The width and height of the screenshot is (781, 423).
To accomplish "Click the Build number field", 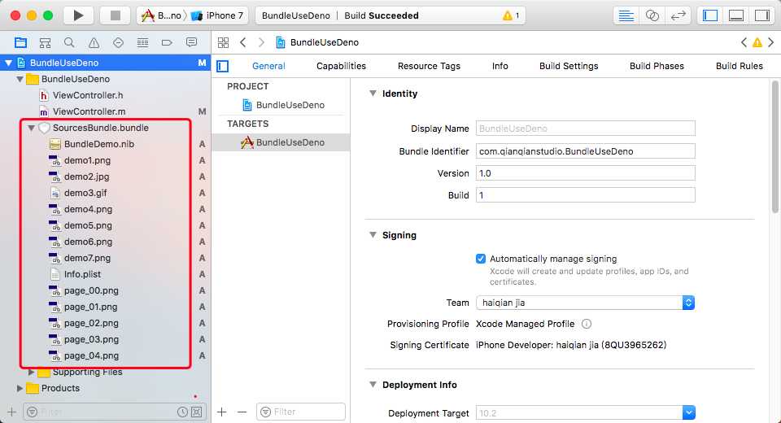I will 585,195.
